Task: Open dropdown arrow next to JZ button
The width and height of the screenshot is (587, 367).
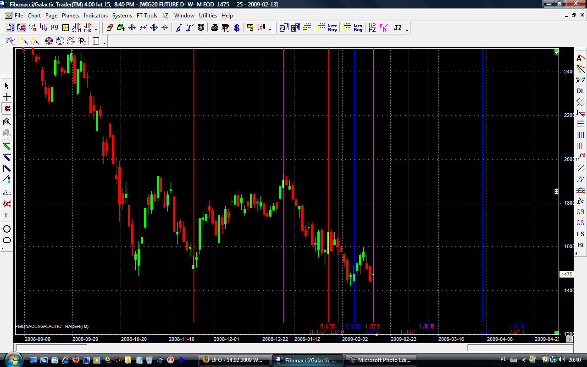Action: [x=407, y=30]
